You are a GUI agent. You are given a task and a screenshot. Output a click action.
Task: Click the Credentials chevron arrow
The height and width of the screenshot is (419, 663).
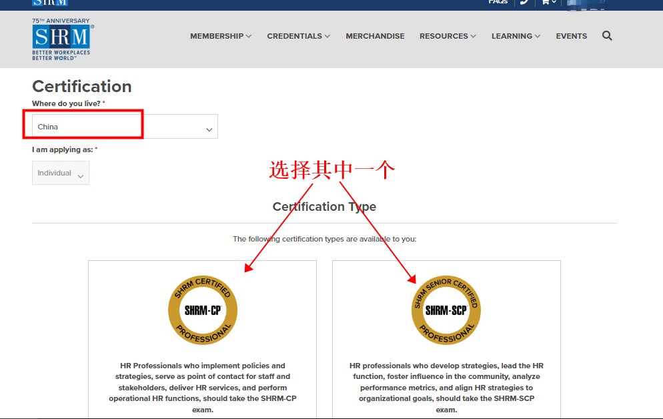(x=327, y=36)
